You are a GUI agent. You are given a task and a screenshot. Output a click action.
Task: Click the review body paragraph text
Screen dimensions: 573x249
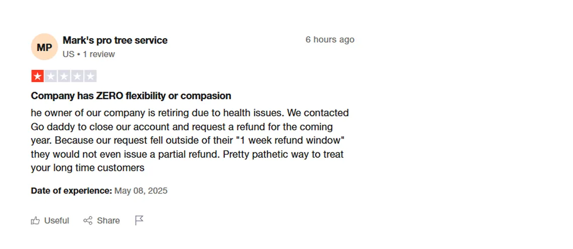click(189, 140)
